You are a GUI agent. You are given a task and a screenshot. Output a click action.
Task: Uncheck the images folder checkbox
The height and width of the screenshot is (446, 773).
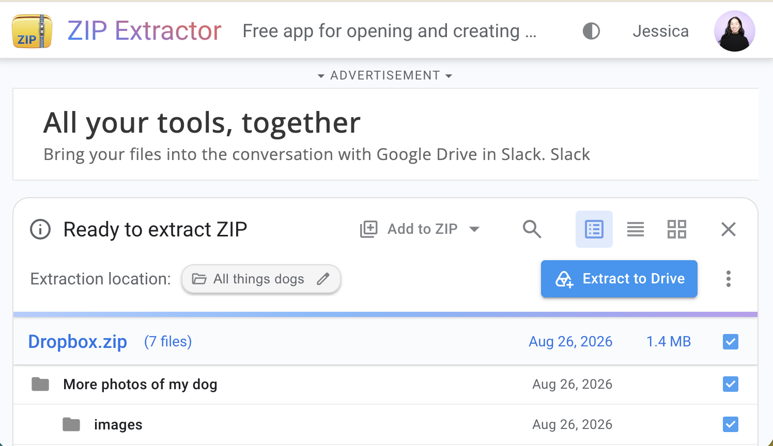click(731, 424)
